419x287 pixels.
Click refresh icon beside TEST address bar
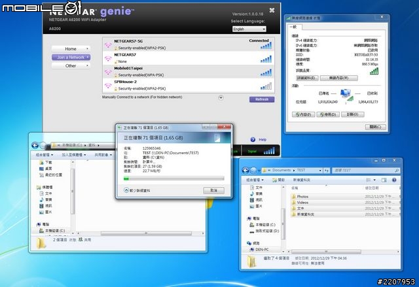point(326,170)
